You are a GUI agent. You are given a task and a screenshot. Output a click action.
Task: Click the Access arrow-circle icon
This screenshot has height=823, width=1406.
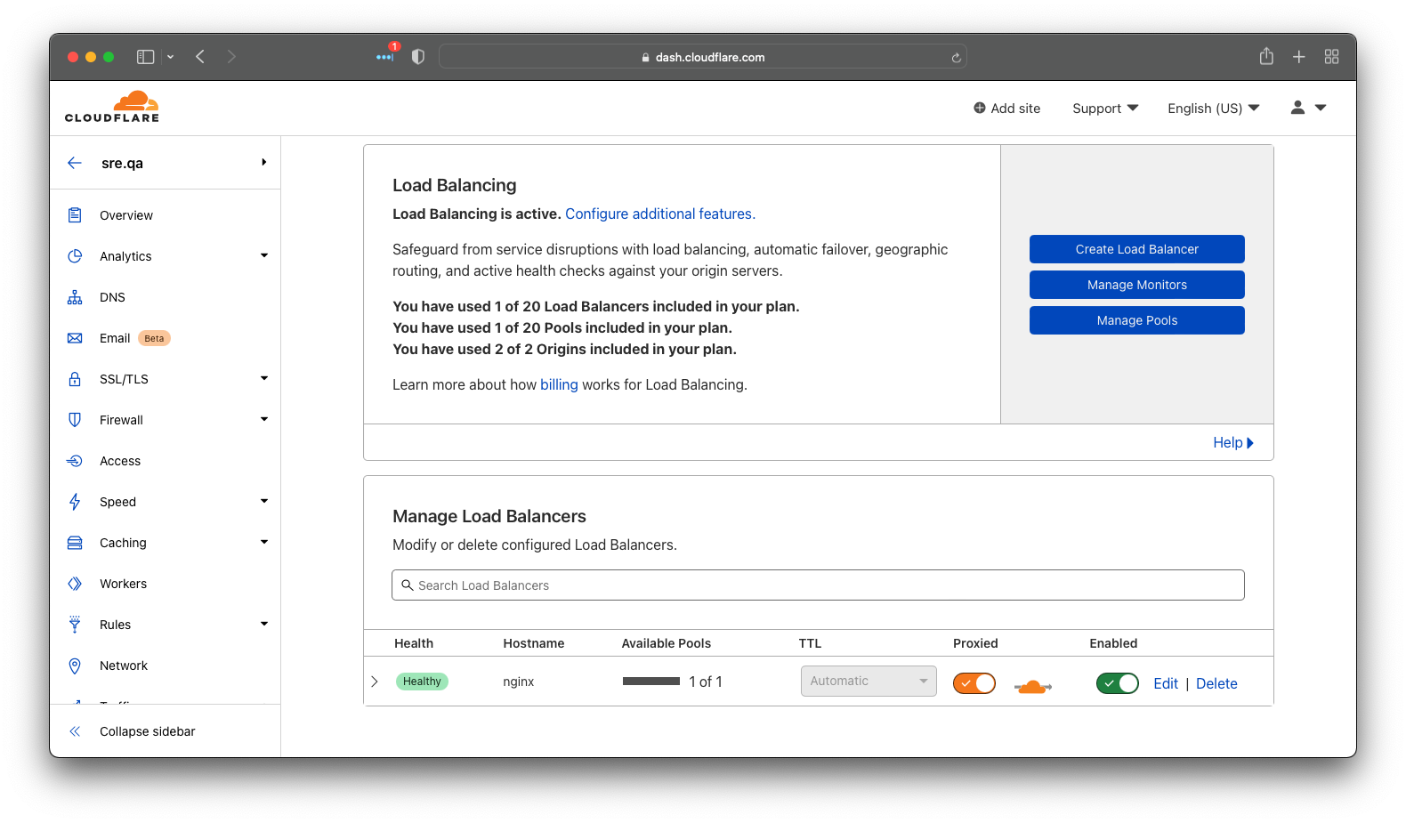coord(75,461)
